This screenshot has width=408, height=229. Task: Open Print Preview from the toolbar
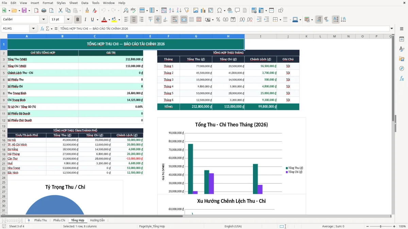pos(52,11)
